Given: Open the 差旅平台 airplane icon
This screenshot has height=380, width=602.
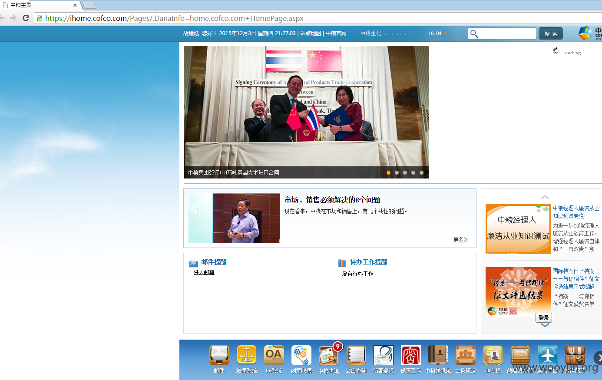Looking at the screenshot, I should click(548, 356).
